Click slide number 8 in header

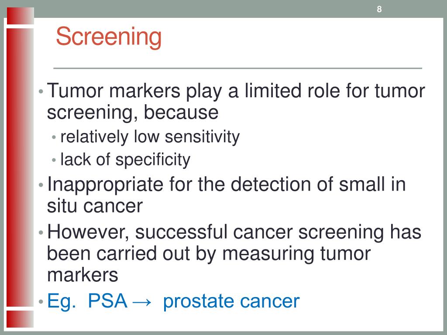click(379, 9)
